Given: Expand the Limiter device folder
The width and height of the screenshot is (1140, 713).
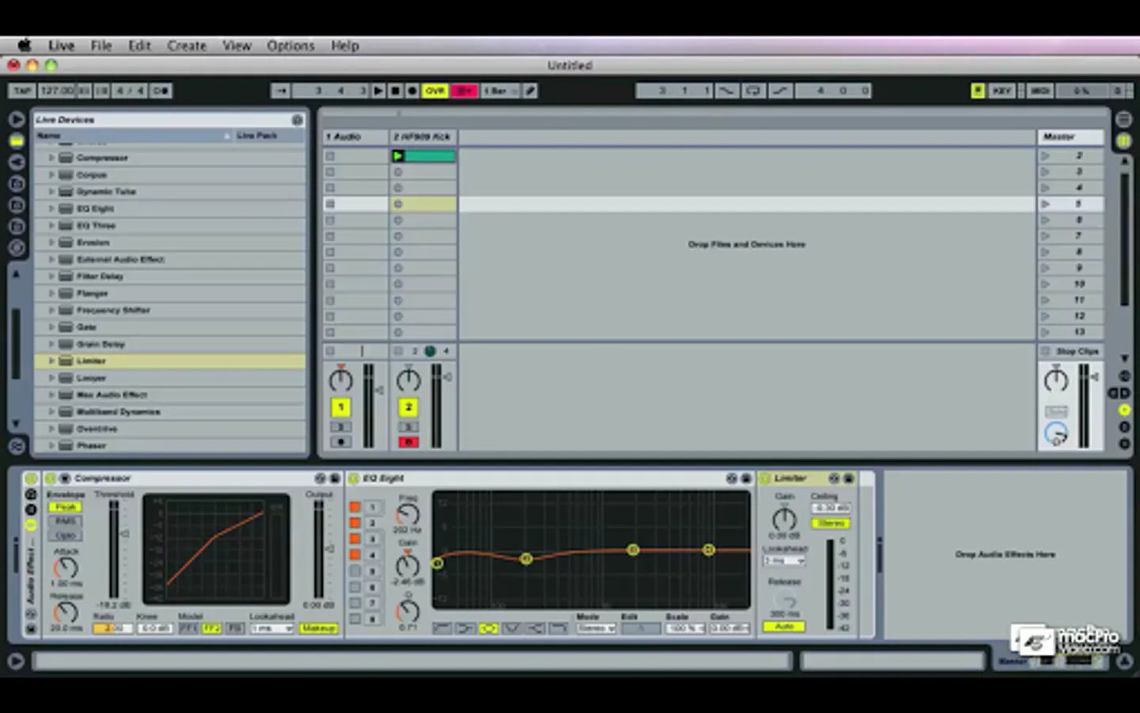Looking at the screenshot, I should point(51,361).
